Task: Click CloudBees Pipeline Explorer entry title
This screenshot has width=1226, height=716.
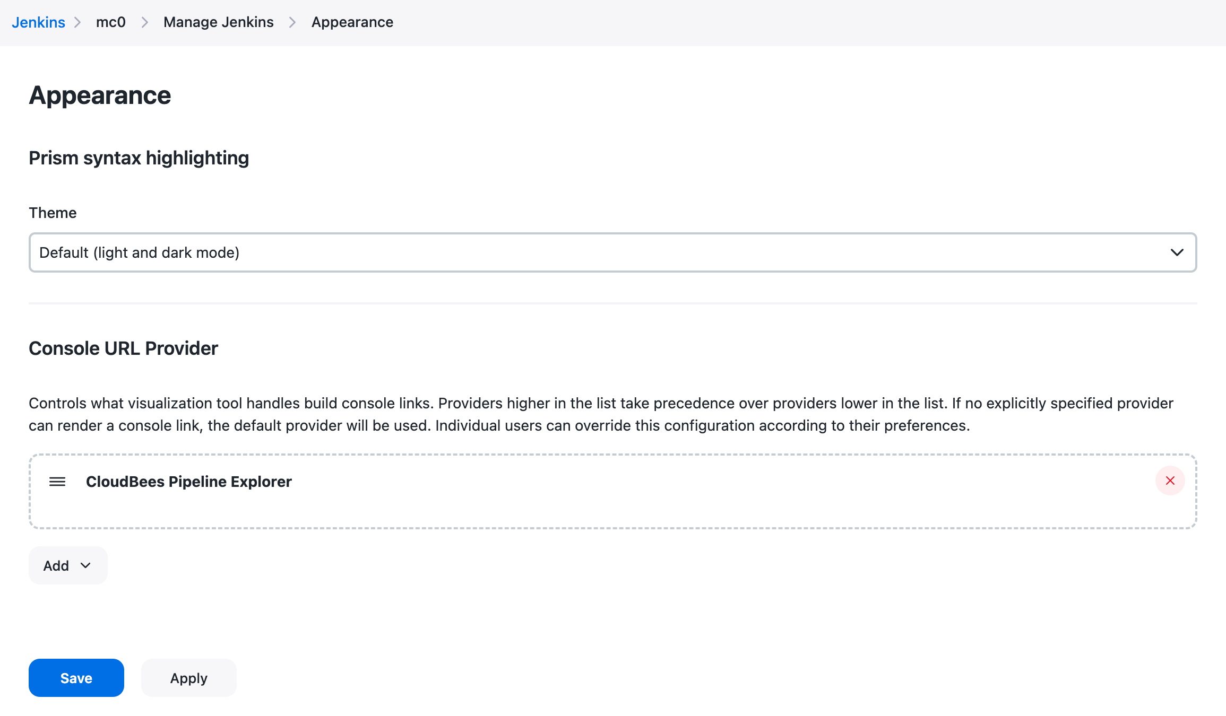Action: pyautogui.click(x=189, y=482)
